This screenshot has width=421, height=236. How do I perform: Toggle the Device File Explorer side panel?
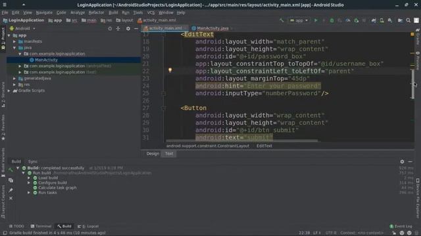tap(418, 198)
